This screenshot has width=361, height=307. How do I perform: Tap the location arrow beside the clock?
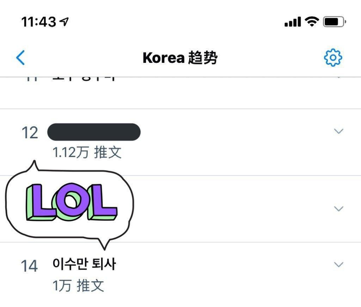pos(64,22)
